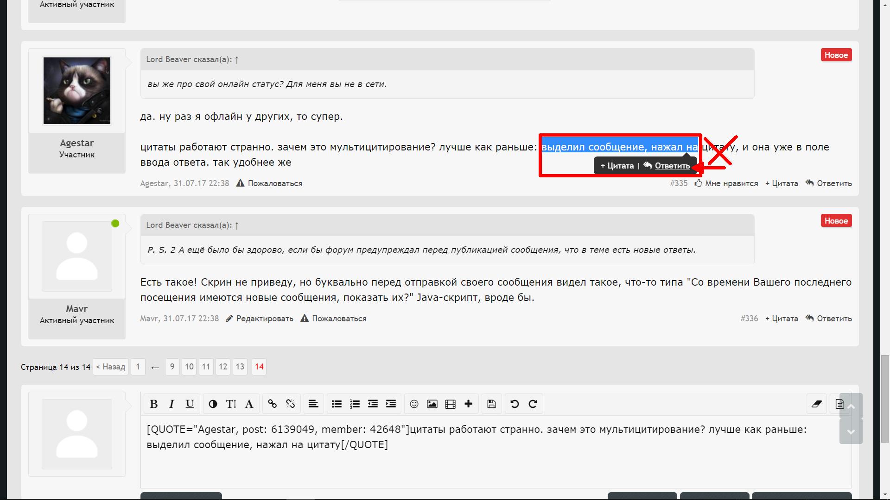Image resolution: width=890 pixels, height=500 pixels.
Task: Open the text color dropdown
Action: [x=213, y=404]
